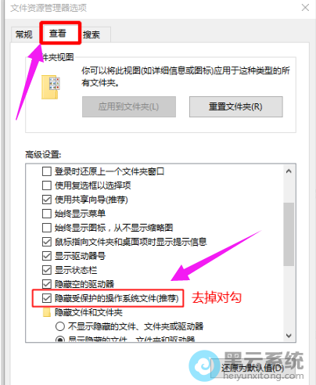Toggle 使用共享向导(推荐) checkbox

click(x=47, y=200)
